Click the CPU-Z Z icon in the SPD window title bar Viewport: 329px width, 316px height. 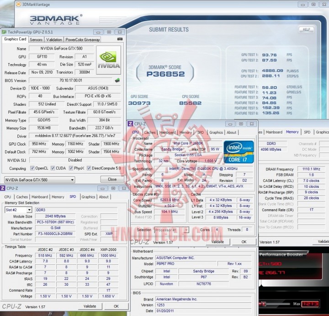click(3, 188)
